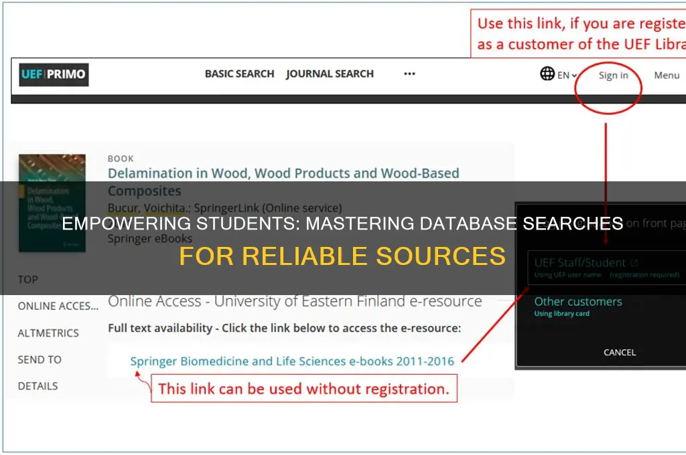This screenshot has height=455, width=686.
Task: Select the 'Full text availability' sentence
Action: (x=284, y=329)
